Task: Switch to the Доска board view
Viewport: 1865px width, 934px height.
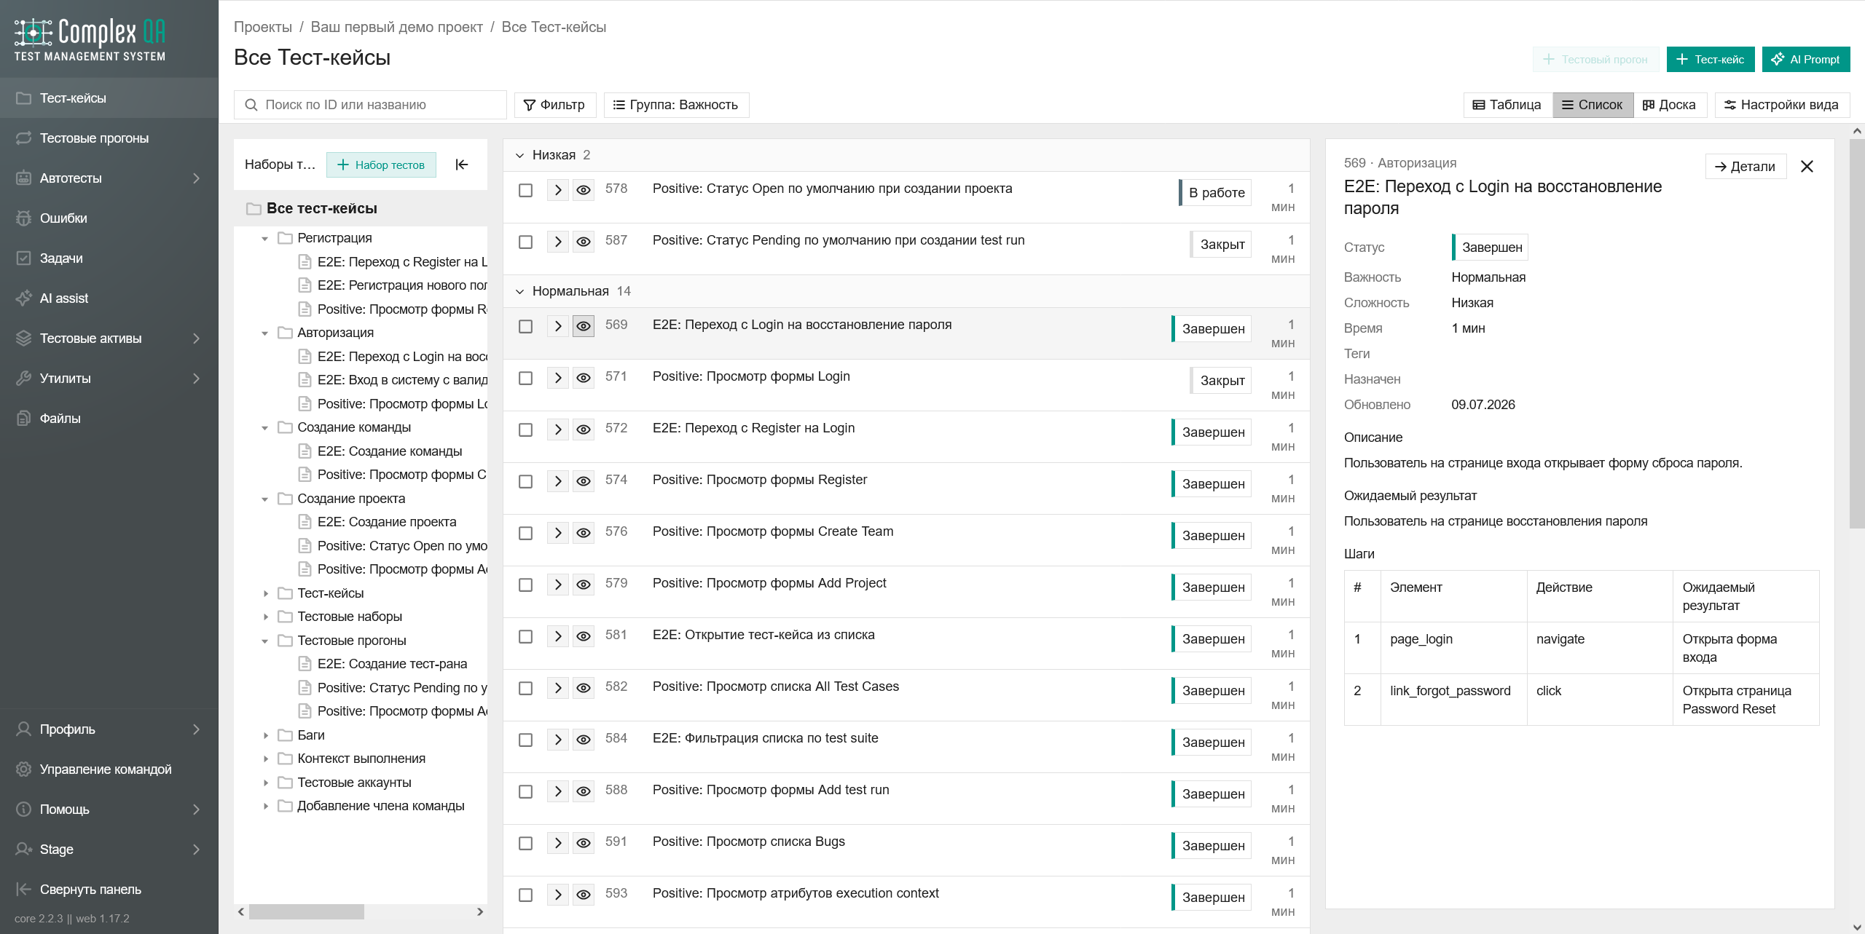Action: tap(1670, 105)
